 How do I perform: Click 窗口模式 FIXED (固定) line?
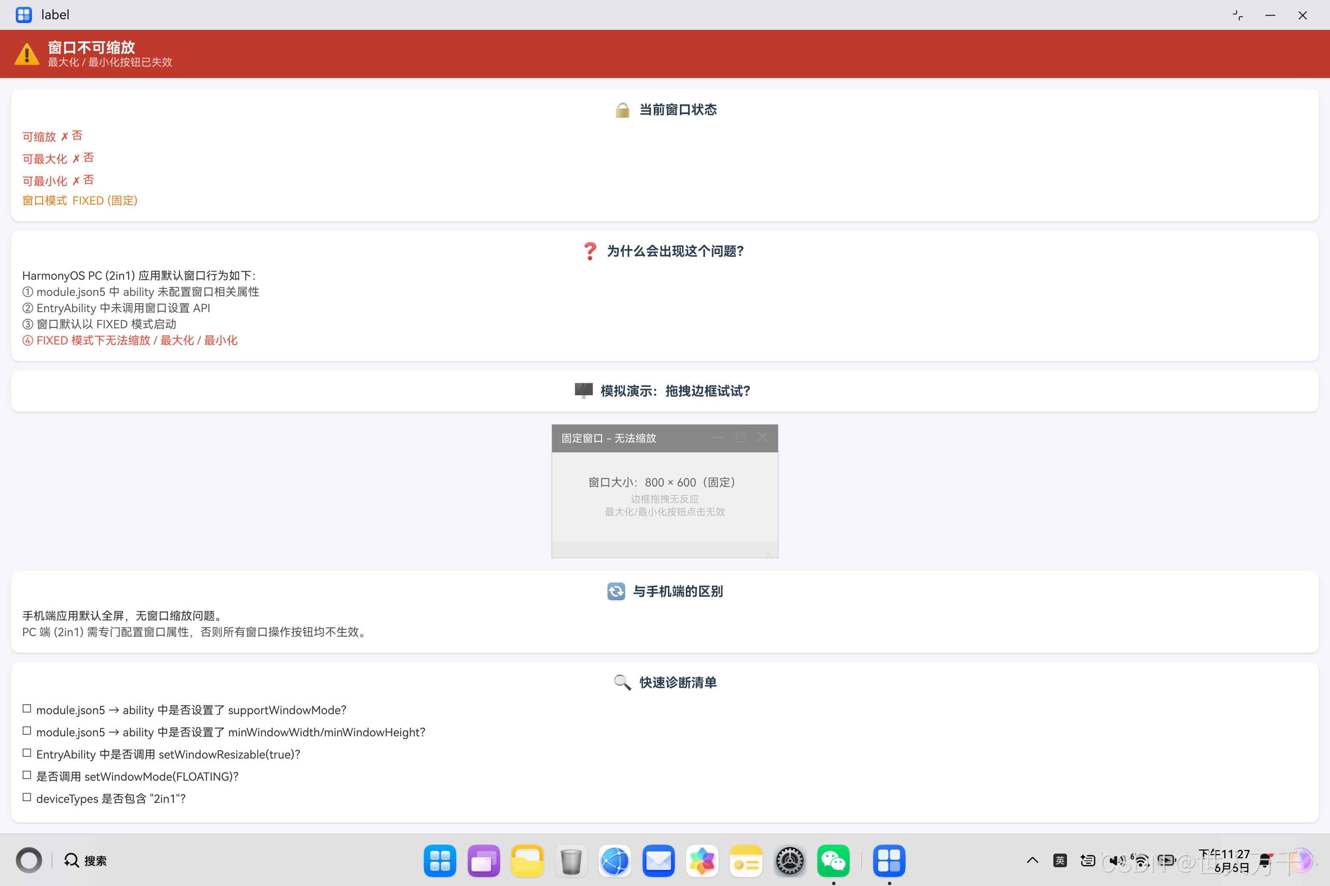(x=80, y=200)
